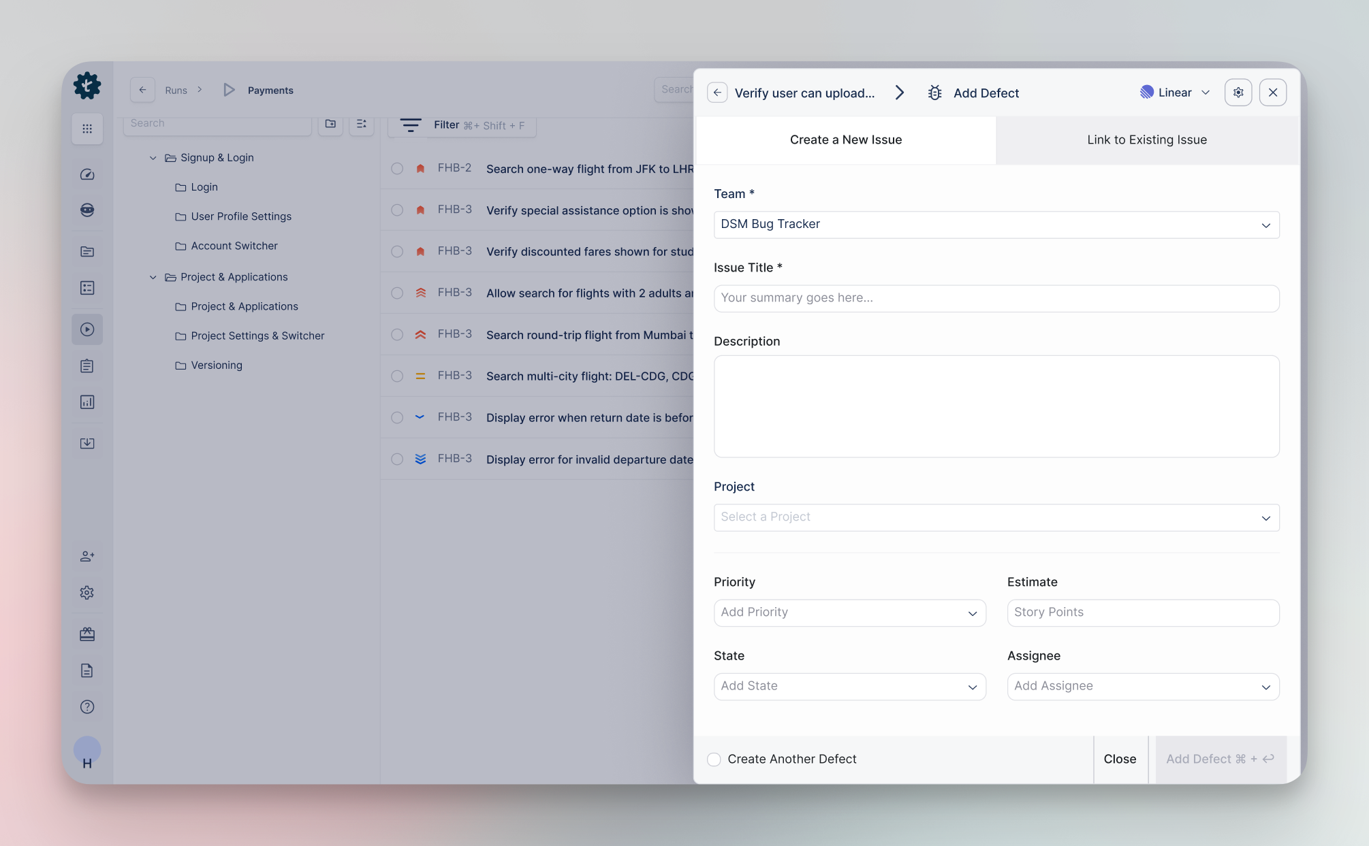Open the help question mark icon

[87, 706]
